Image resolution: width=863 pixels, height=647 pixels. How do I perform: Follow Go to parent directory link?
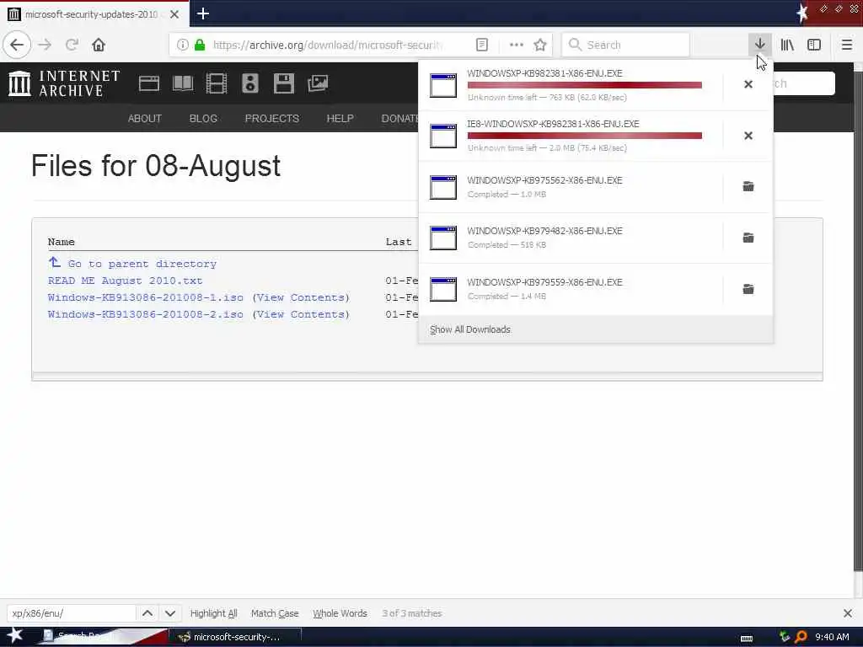point(142,264)
